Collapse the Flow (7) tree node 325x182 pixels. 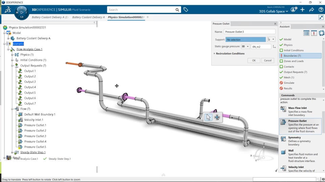point(12,109)
